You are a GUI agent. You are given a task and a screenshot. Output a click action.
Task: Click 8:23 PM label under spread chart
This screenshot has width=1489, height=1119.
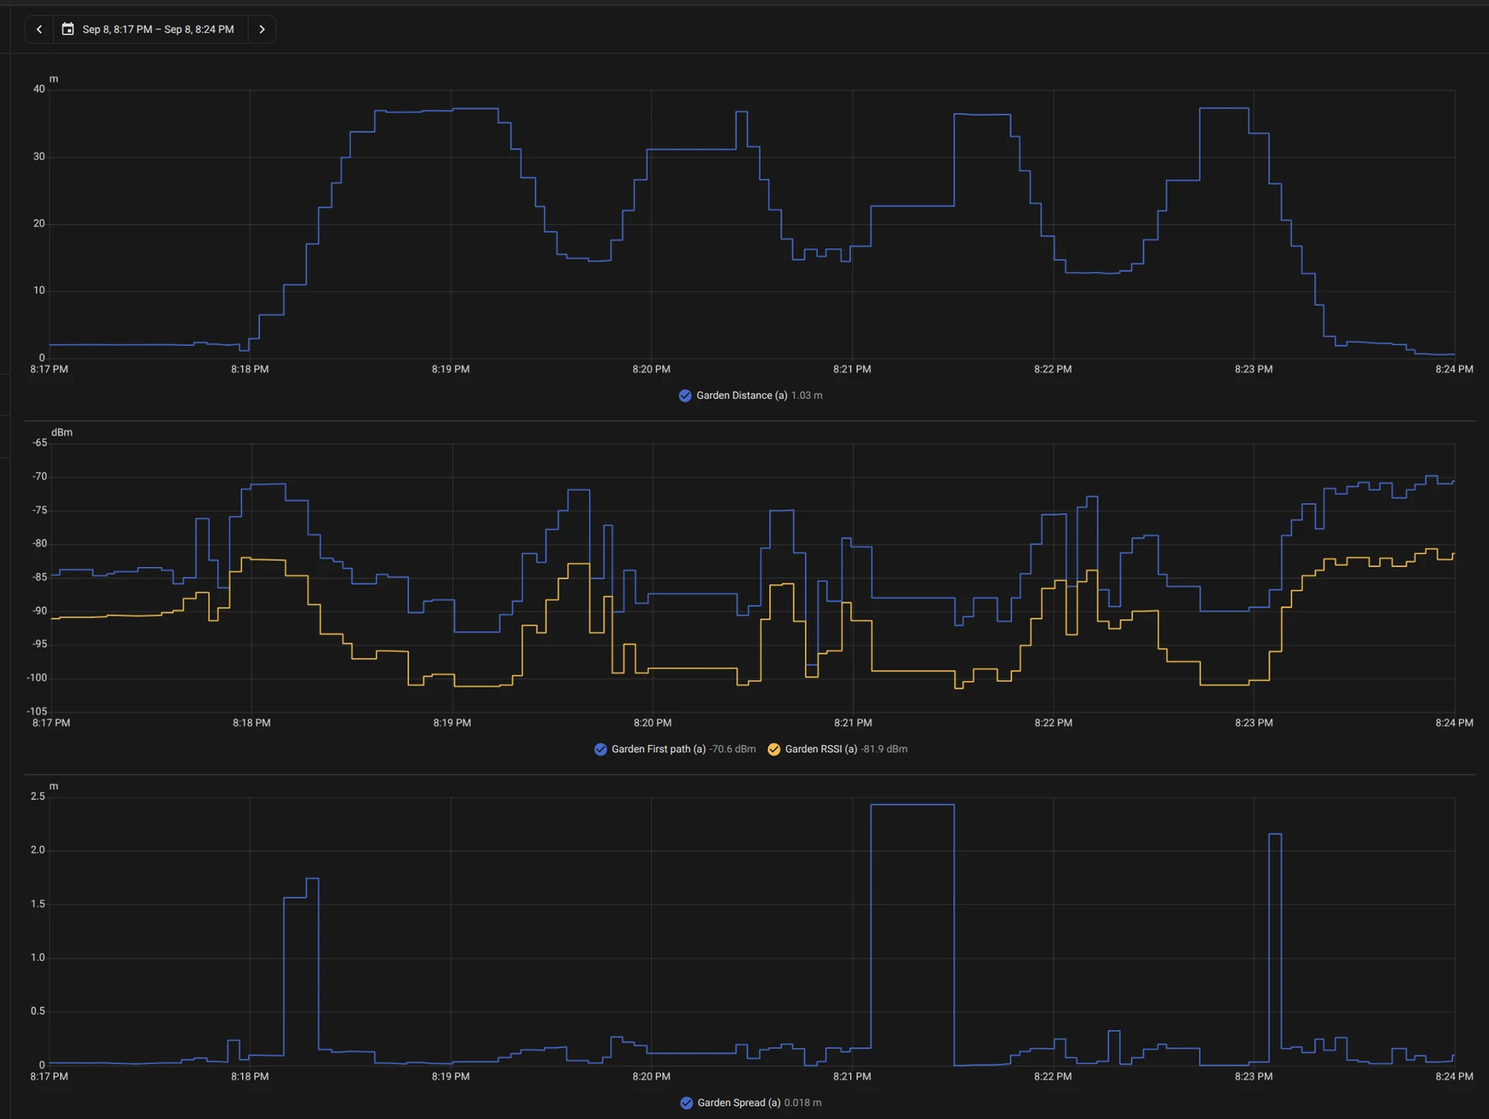(1253, 1076)
